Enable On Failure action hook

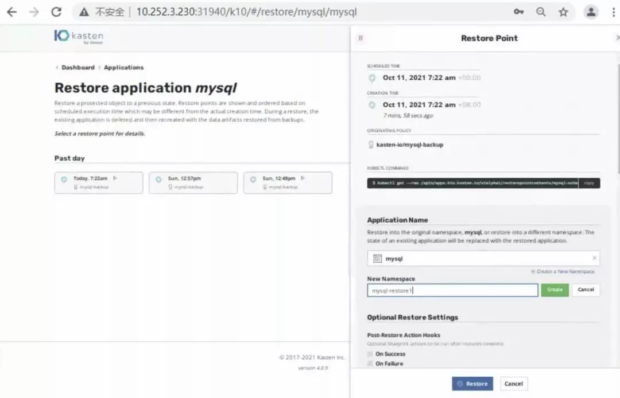click(x=370, y=363)
